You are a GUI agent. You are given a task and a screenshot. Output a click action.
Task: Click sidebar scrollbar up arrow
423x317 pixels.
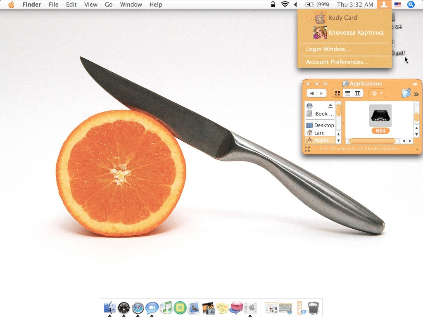[339, 134]
